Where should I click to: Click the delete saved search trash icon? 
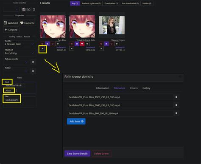[x=34, y=9]
